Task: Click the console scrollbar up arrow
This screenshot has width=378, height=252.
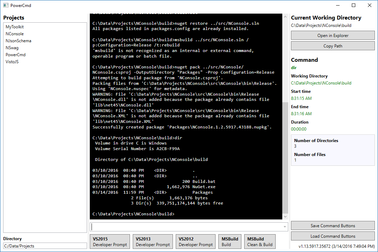Action: (x=285, y=17)
